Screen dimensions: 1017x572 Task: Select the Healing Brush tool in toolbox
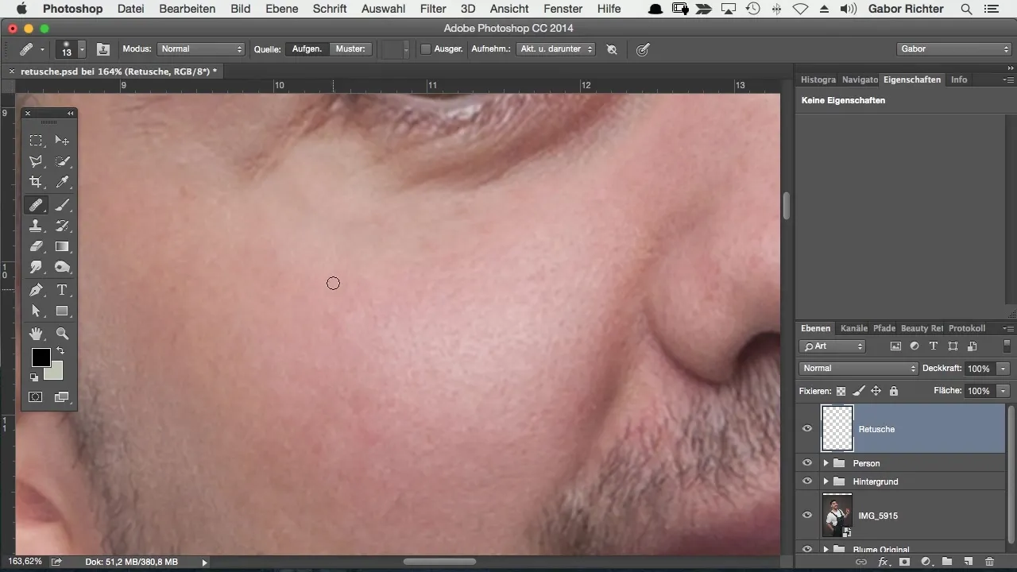pos(36,205)
